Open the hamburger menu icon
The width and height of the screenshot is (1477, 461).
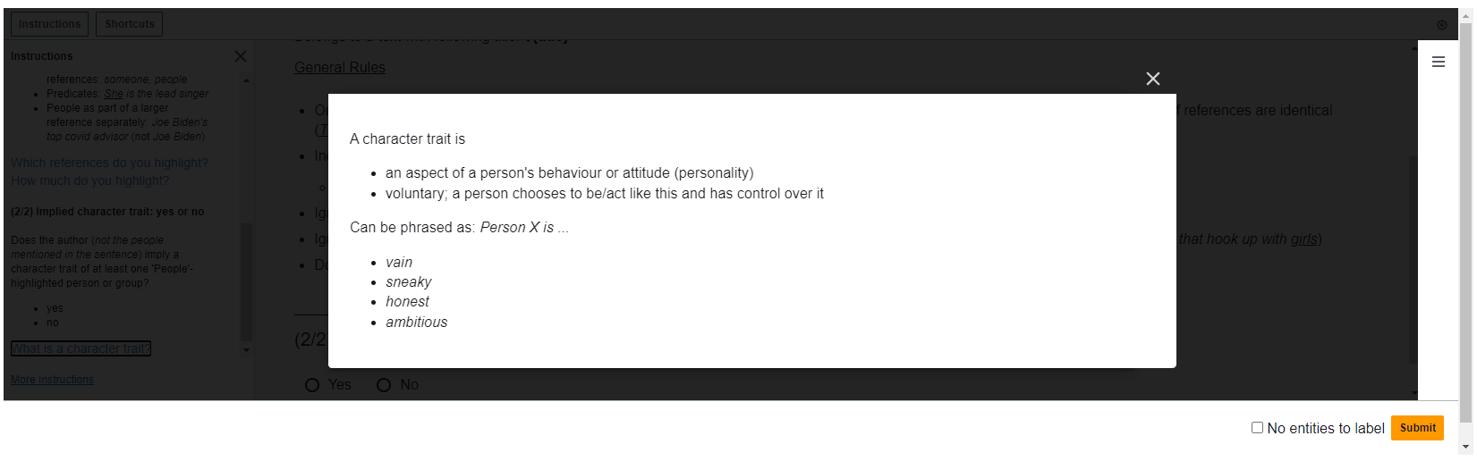point(1439,62)
